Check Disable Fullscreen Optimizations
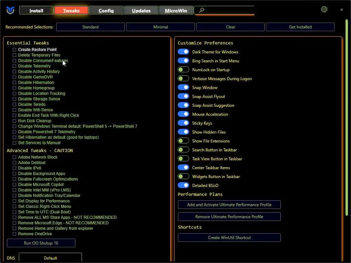Image resolution: width=351 pixels, height=263 pixels. pos(14,179)
